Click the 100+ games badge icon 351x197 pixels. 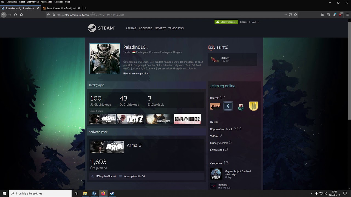215,106
